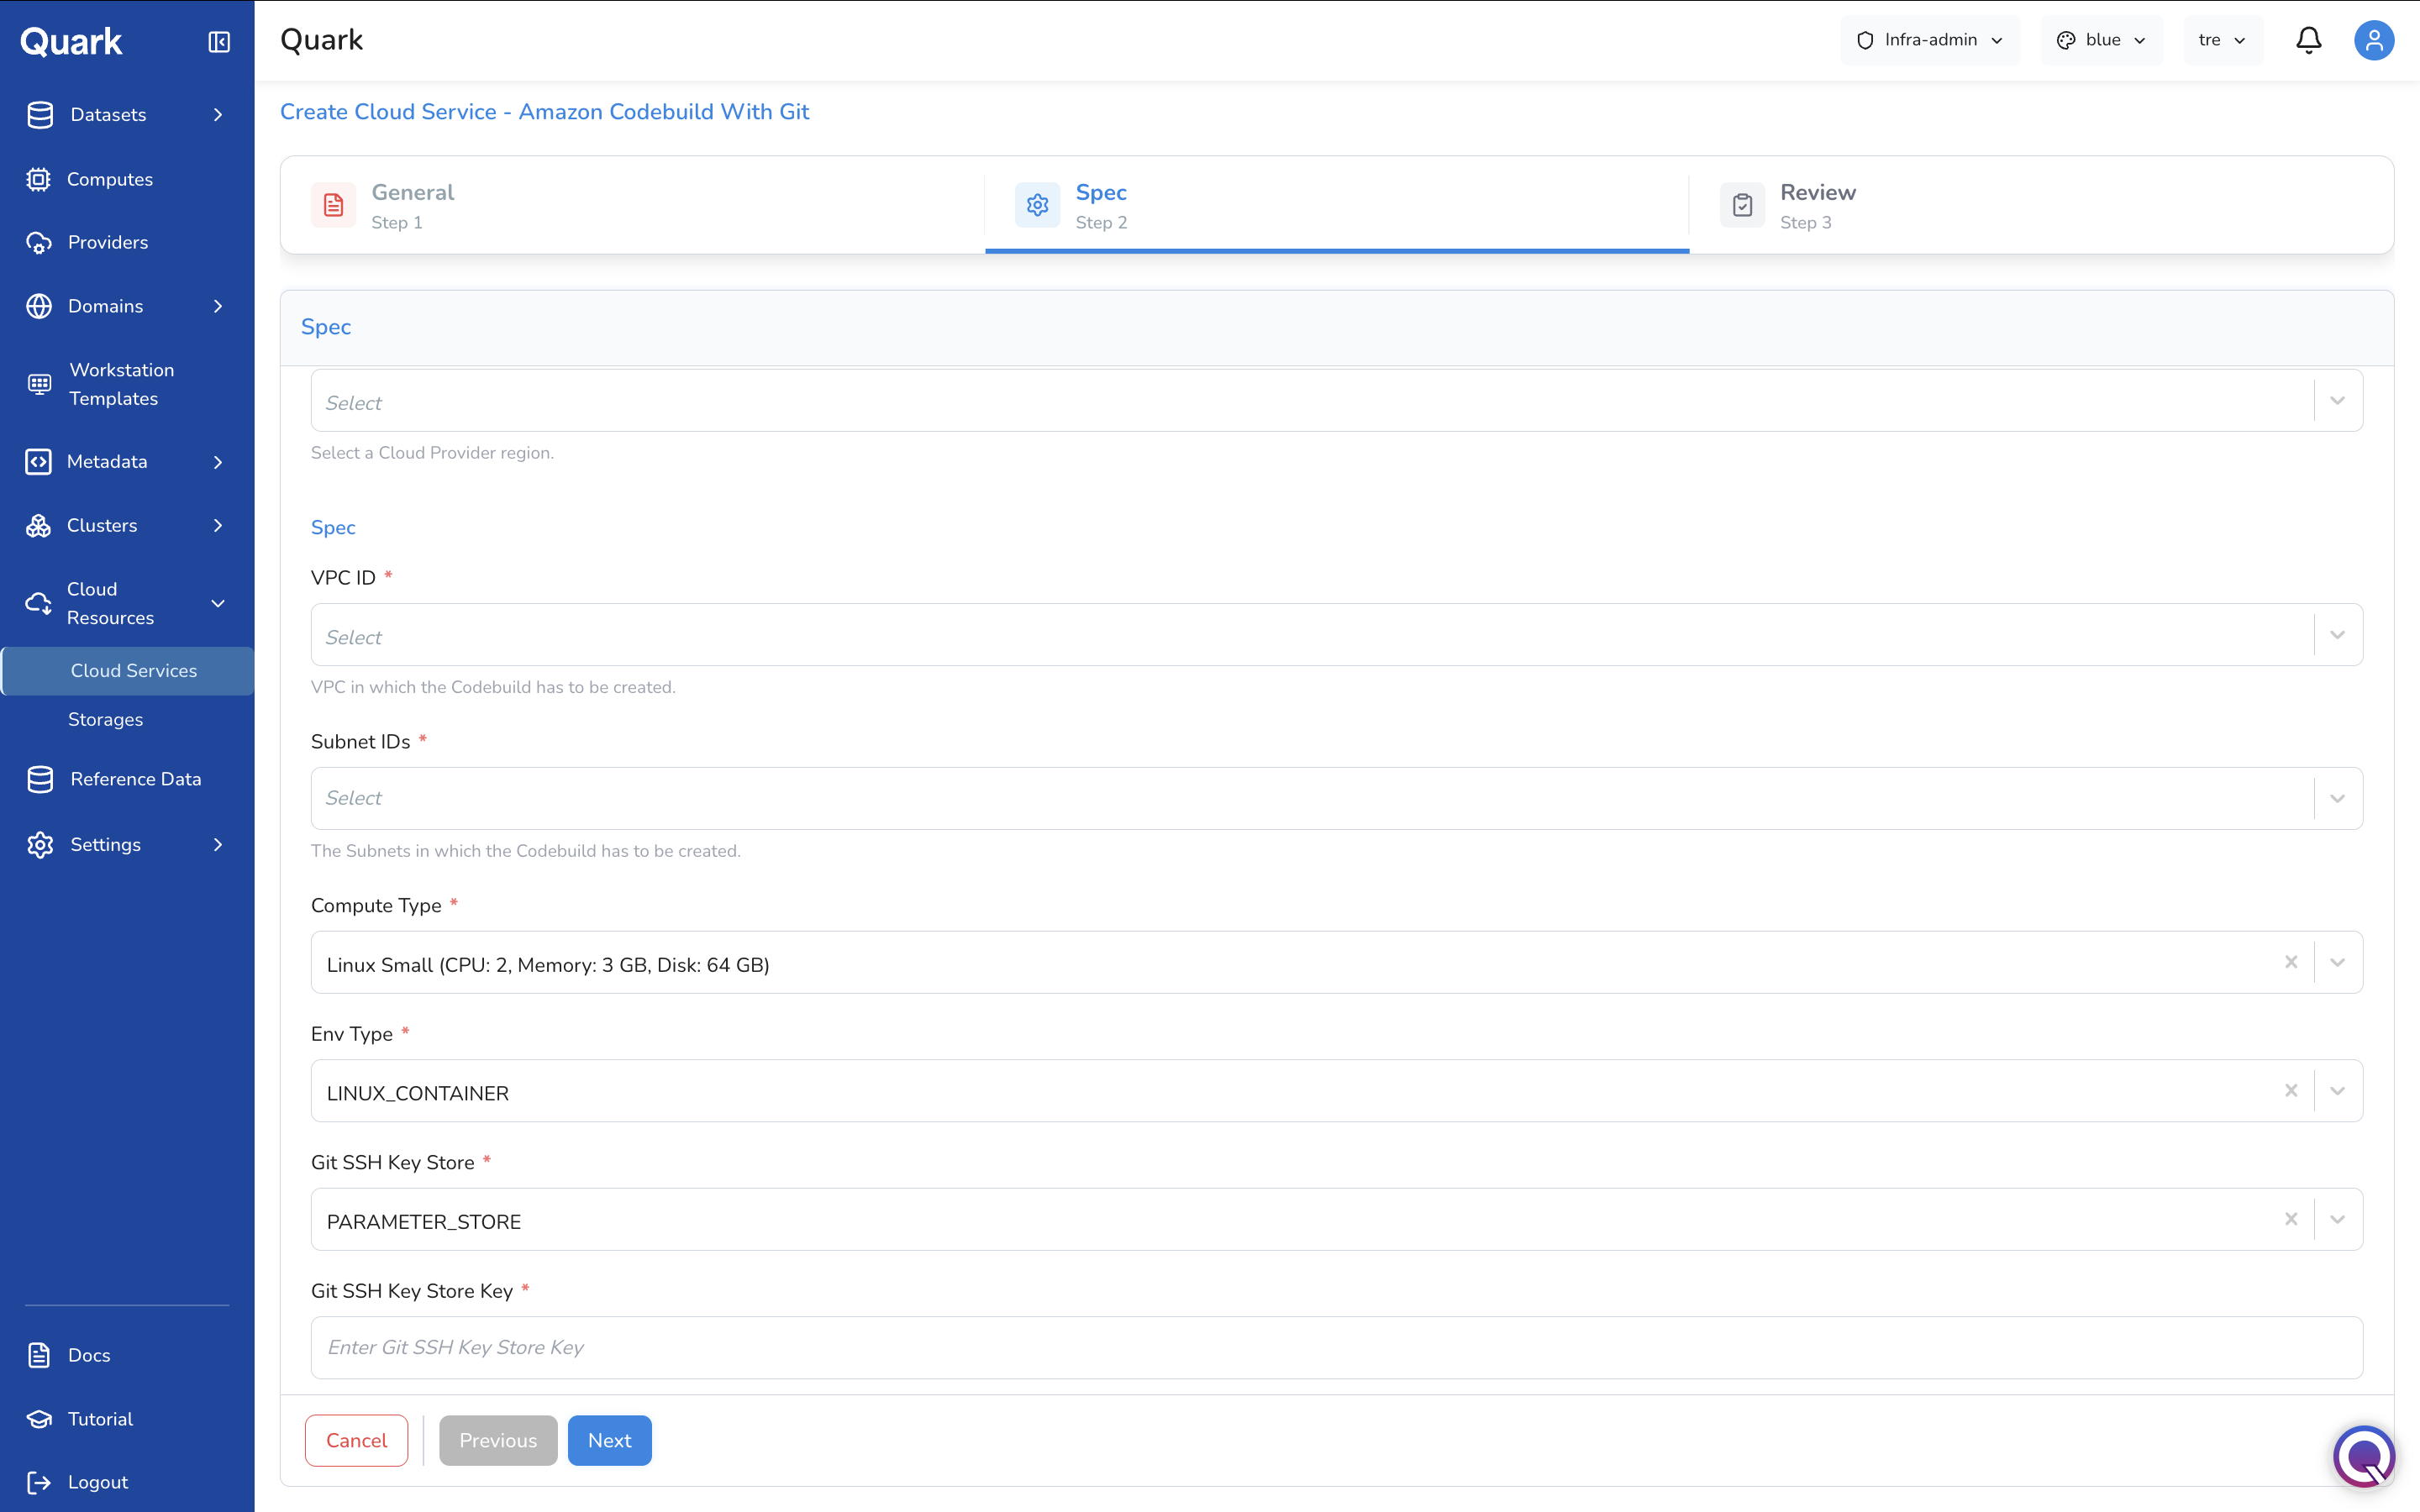Open the Docs link
The height and width of the screenshot is (1512, 2420).
tap(89, 1355)
